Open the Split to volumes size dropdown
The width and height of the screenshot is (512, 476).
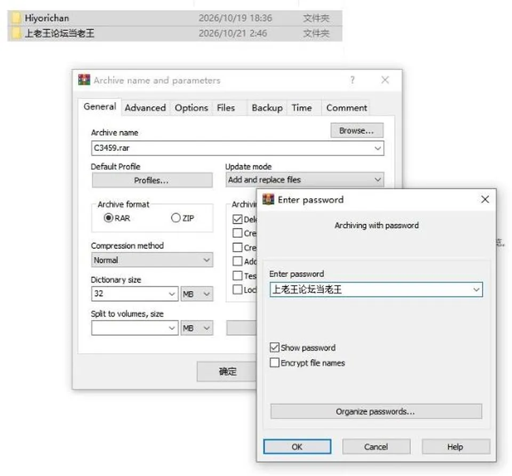click(172, 328)
